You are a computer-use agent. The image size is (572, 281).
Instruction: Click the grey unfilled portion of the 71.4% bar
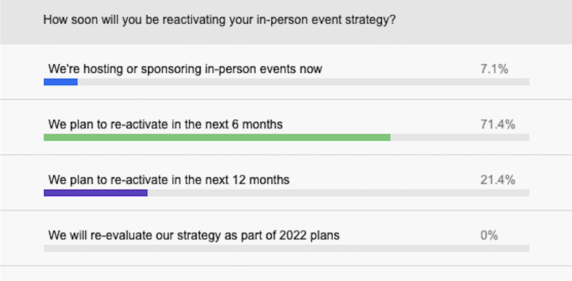tap(460, 137)
